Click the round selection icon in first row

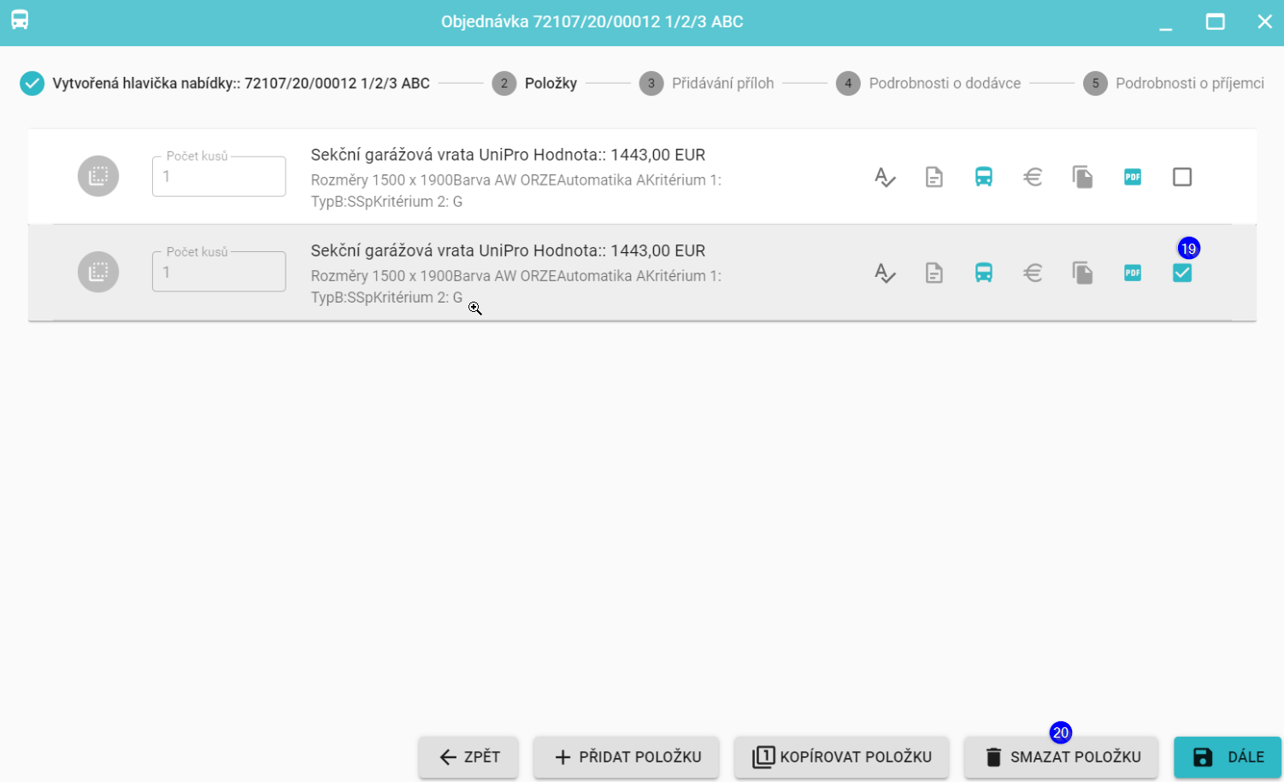click(x=98, y=177)
